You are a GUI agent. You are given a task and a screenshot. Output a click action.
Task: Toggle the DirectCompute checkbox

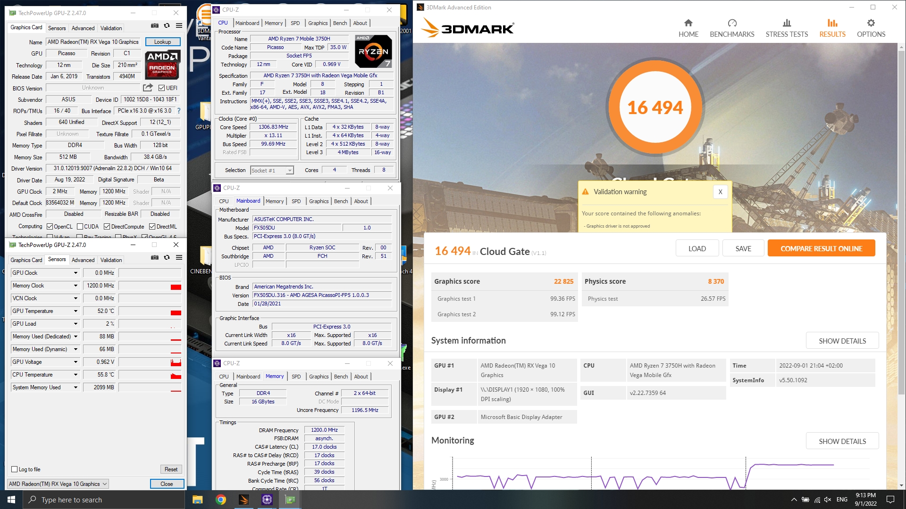[107, 227]
